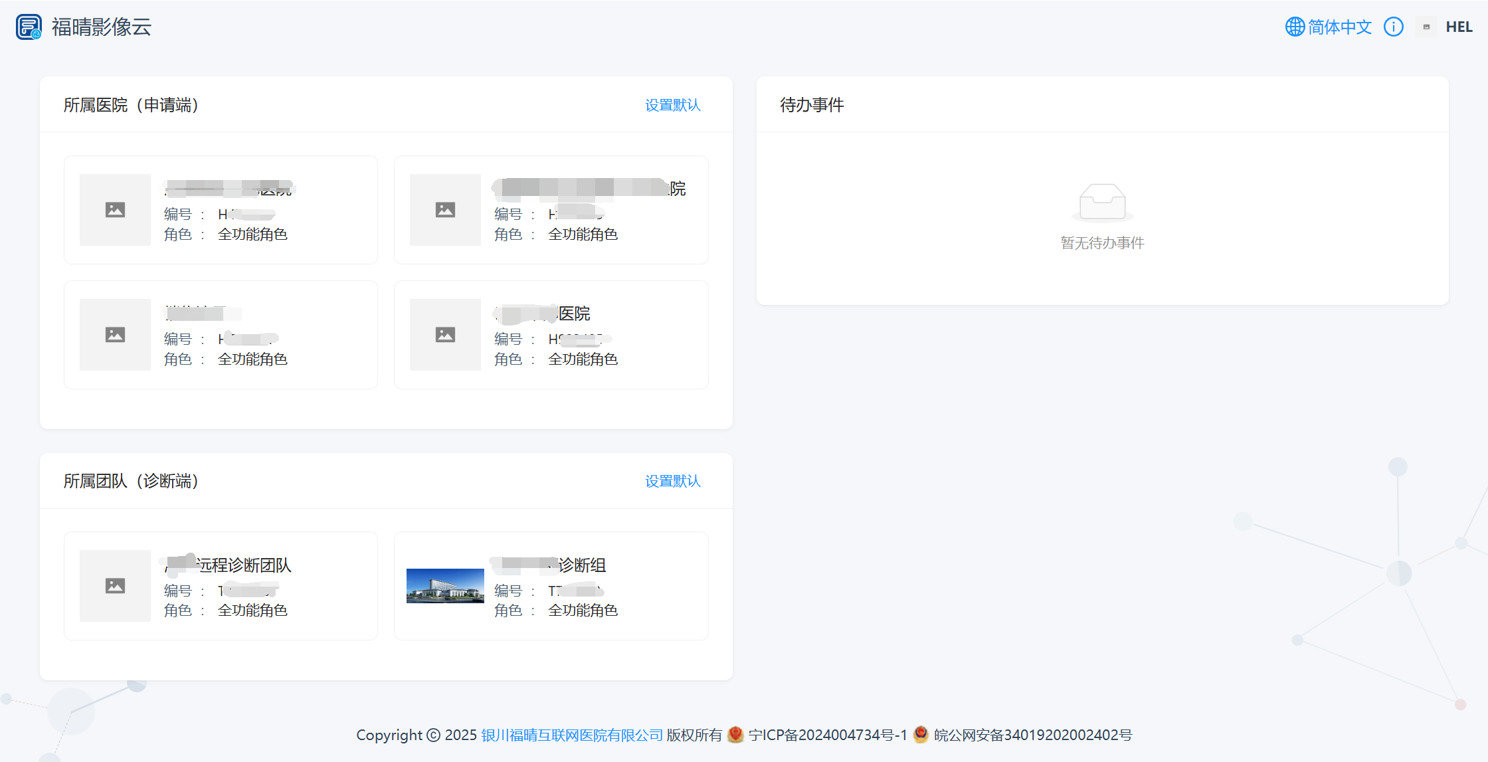This screenshot has width=1488, height=762.
Task: Click the globe language icon
Action: click(1295, 27)
